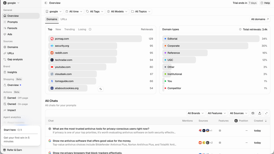The image size is (274, 154).
Task: Click the security.org favicon
Action: click(x=52, y=46)
